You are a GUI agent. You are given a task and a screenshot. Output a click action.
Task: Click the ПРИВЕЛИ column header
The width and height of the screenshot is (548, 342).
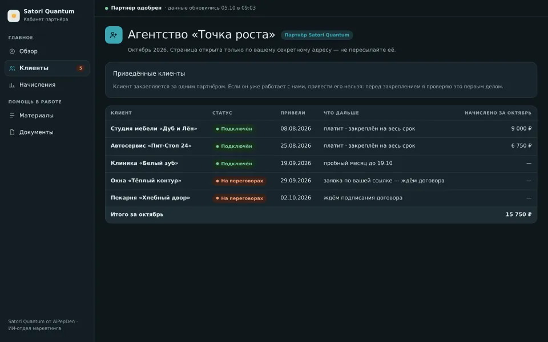tap(293, 113)
